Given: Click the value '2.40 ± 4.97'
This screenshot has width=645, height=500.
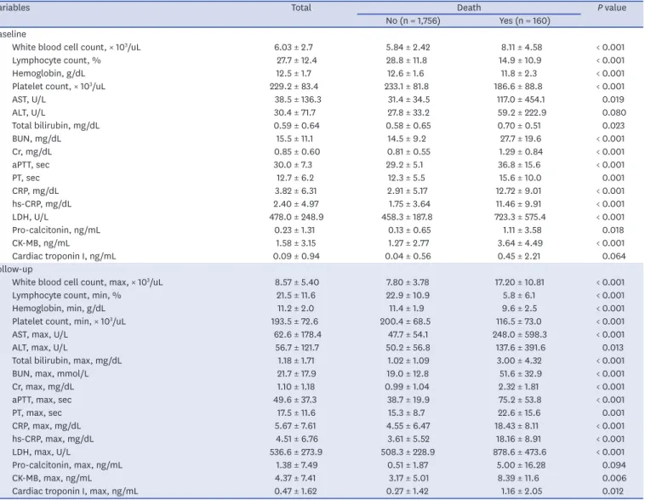Looking at the screenshot, I should click(x=296, y=204).
